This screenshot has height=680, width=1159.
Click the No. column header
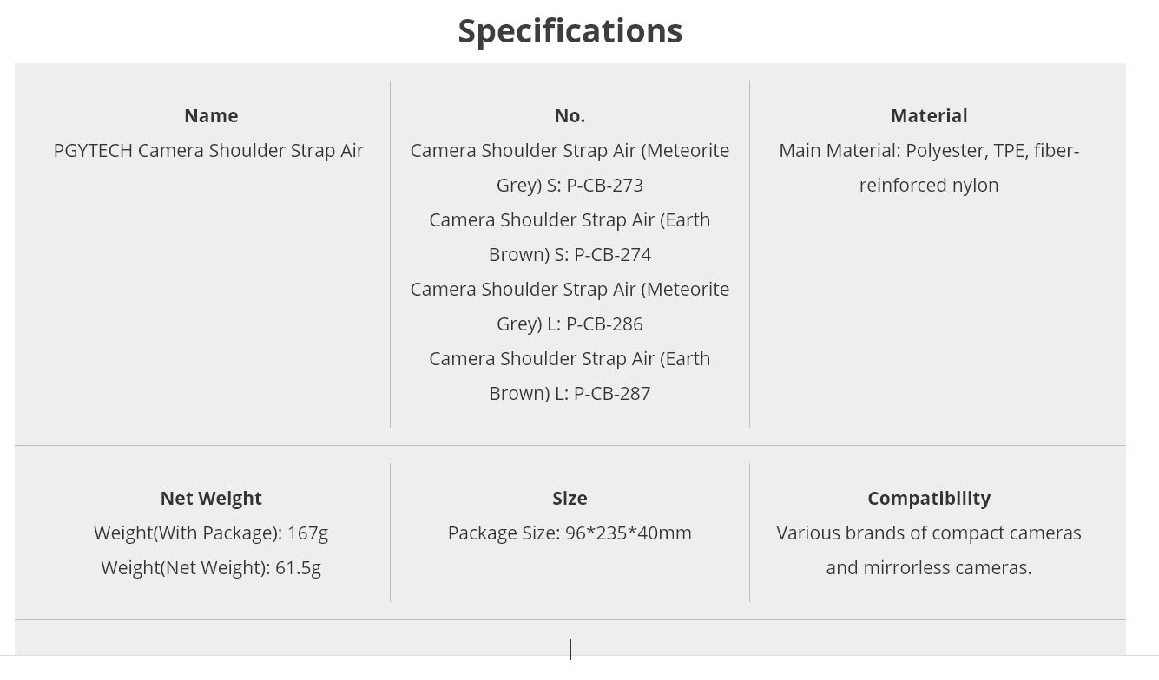pyautogui.click(x=570, y=115)
